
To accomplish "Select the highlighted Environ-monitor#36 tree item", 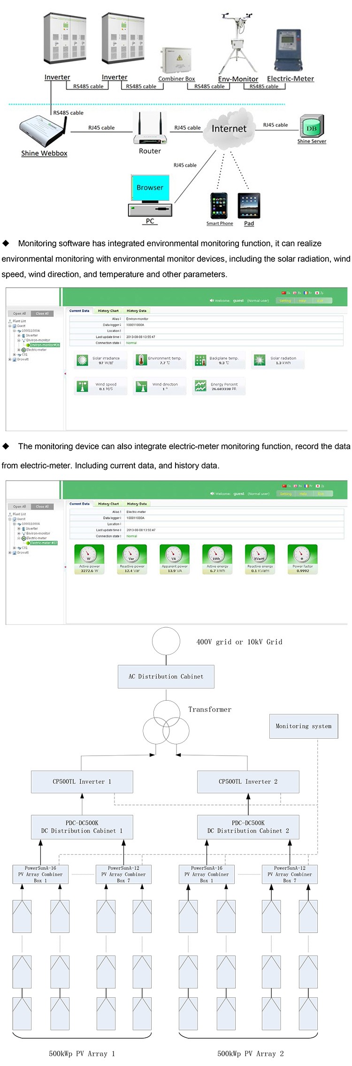I will pyautogui.click(x=45, y=345).
